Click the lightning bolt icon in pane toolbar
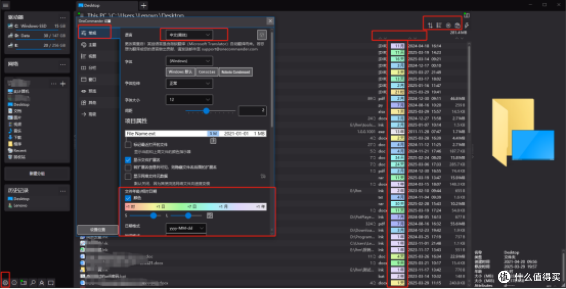The image size is (566, 289). 467,25
